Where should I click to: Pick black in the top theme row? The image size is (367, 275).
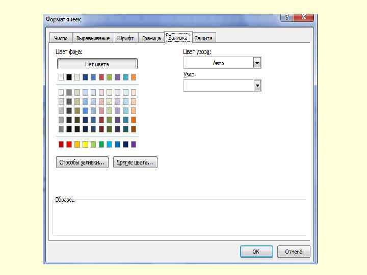tap(69, 77)
